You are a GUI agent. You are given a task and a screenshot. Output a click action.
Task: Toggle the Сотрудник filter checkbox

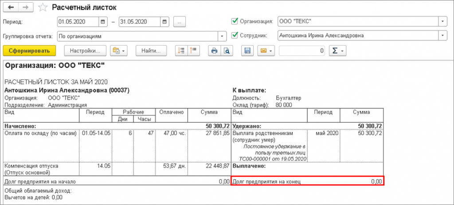(235, 35)
